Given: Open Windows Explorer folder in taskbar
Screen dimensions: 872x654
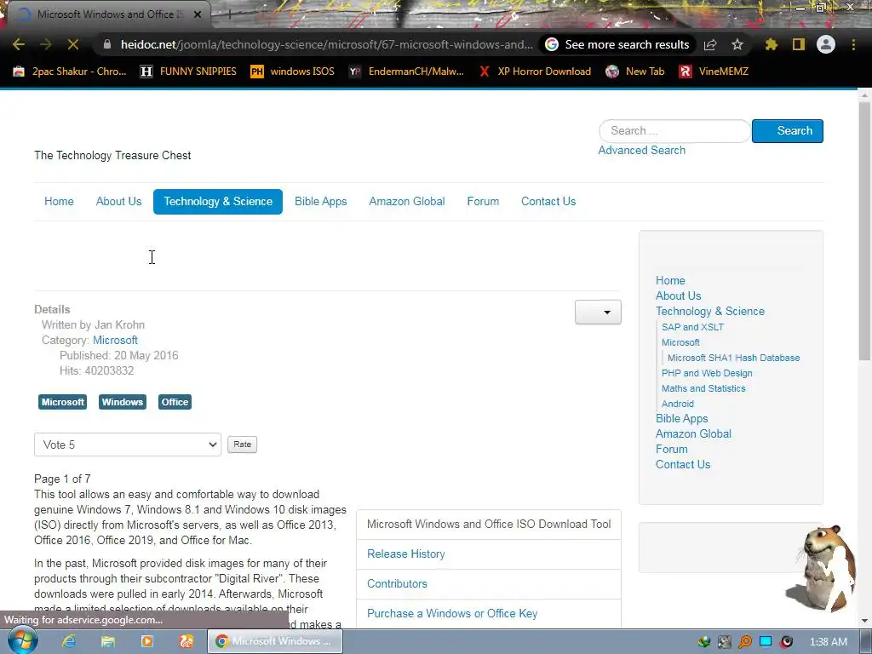Looking at the screenshot, I should pyautogui.click(x=108, y=641).
